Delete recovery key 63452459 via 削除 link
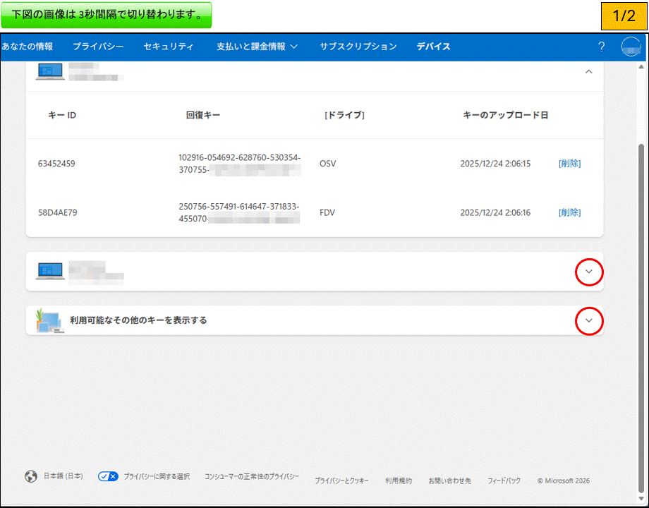The width and height of the screenshot is (649, 508). click(569, 163)
